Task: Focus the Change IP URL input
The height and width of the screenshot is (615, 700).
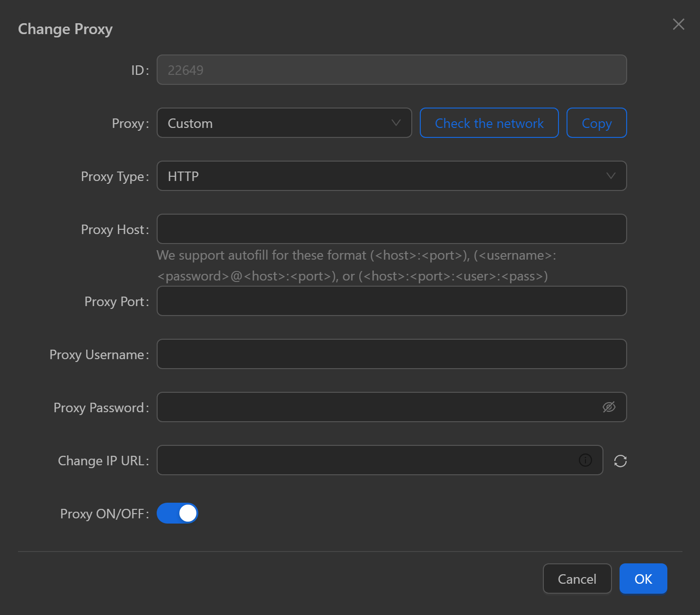Action: tap(364, 461)
